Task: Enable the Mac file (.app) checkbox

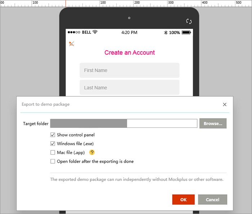Action: click(53, 152)
